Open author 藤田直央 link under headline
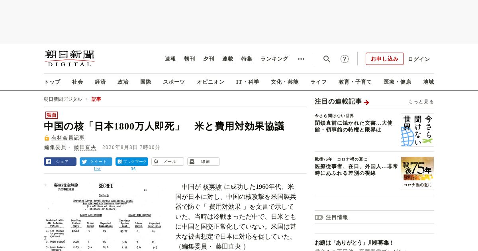 click(x=85, y=147)
